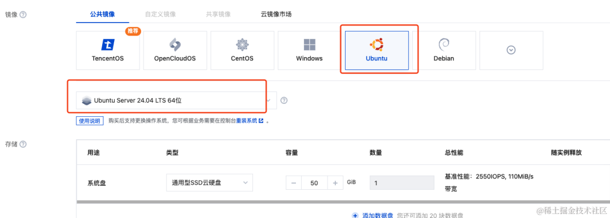Click the 总性能 column header

[454, 152]
